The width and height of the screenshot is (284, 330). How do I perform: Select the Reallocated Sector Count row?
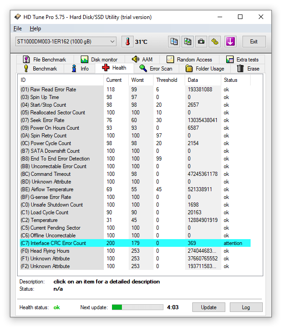135,113
